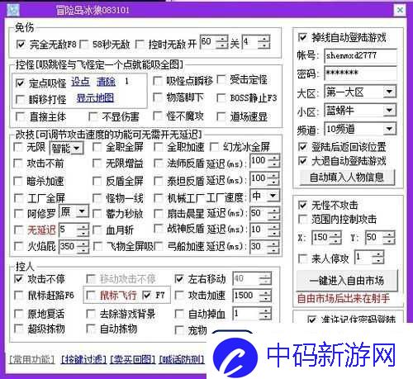Open the 小区 蓝蜗牛 dropdown
The width and height of the screenshot is (413, 379).
(389, 111)
